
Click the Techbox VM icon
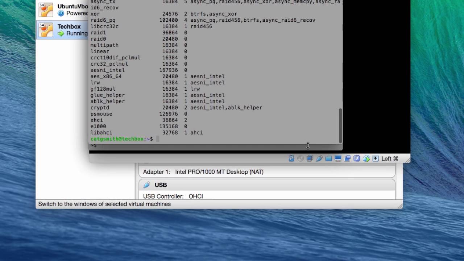(46, 30)
